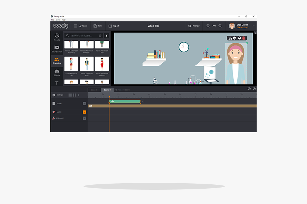307x204 pixels.
Task: Collapse the right side panel arrow
Action: click(255, 33)
